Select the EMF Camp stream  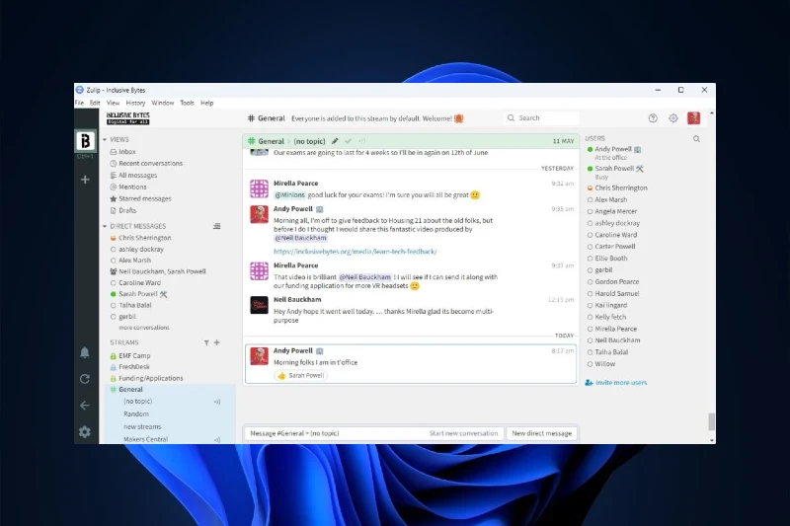point(134,356)
